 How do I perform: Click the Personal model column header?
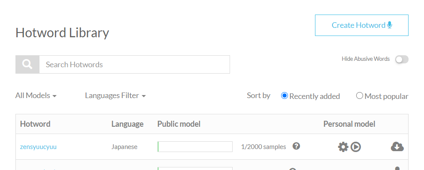point(349,124)
